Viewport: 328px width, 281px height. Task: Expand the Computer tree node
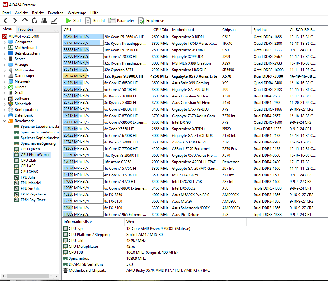point(5,42)
